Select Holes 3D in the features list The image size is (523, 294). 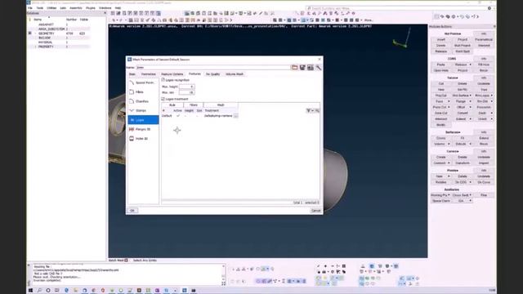(144, 138)
